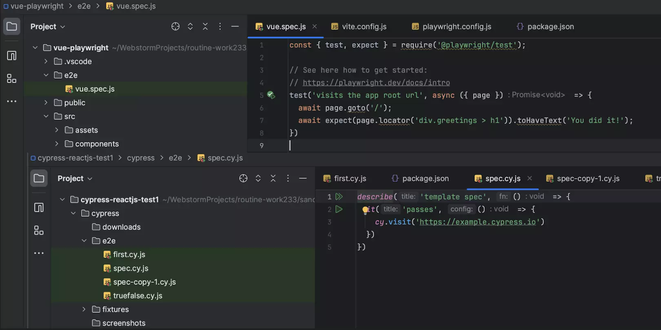Click the passed test gutter icon on line 5
The width and height of the screenshot is (661, 330).
(x=271, y=95)
